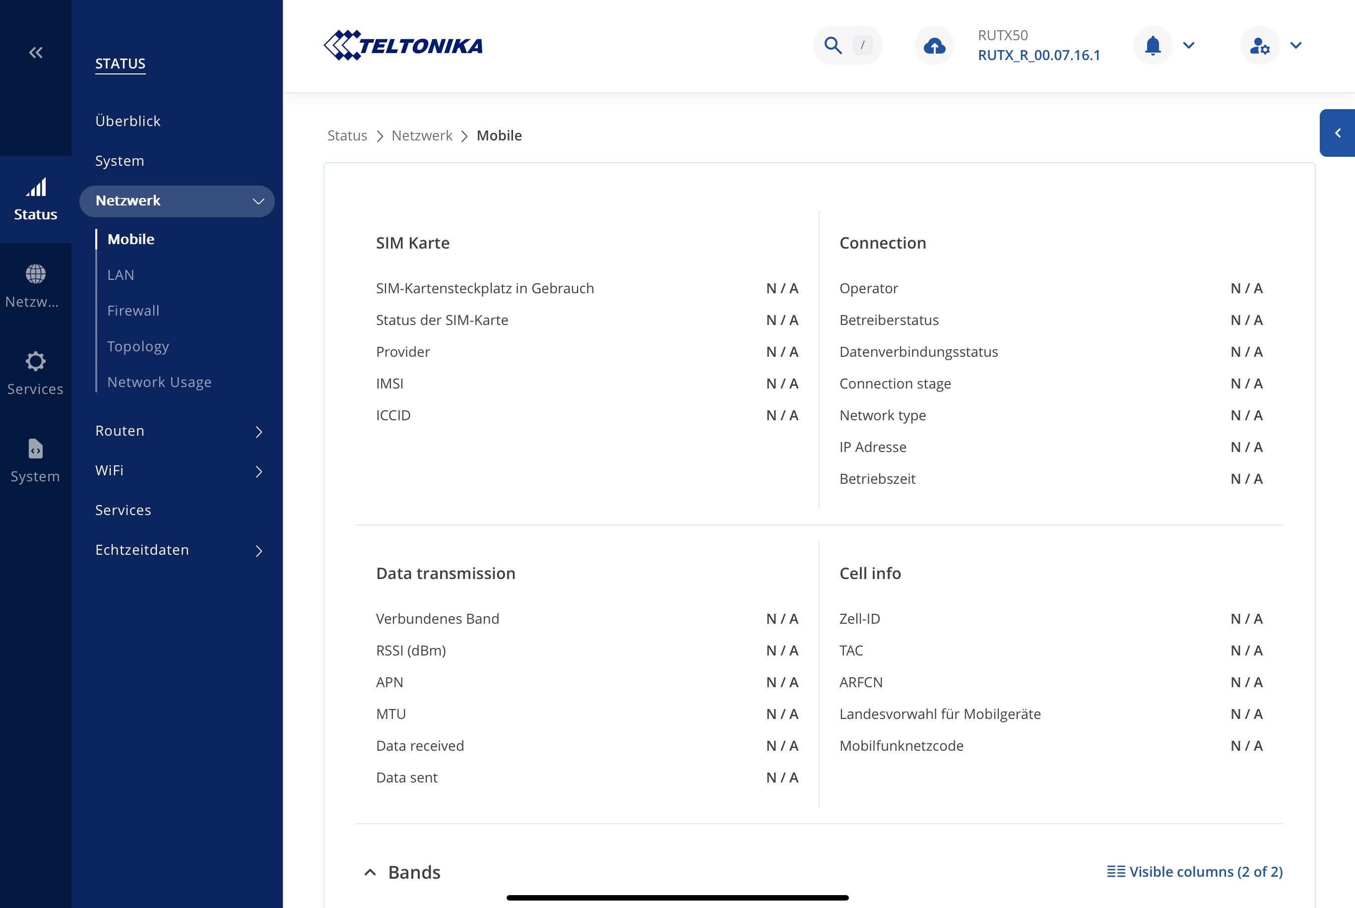Collapse the Netzwerk menu section
This screenshot has height=908, width=1355.
click(x=258, y=201)
